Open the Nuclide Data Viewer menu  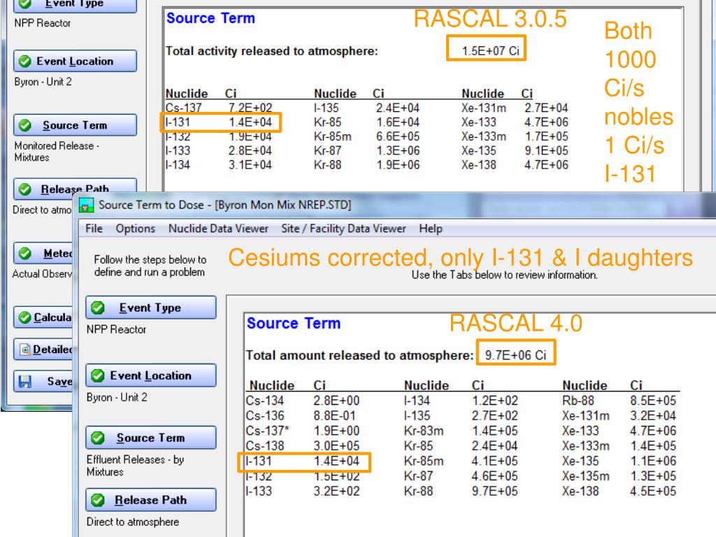(x=218, y=229)
